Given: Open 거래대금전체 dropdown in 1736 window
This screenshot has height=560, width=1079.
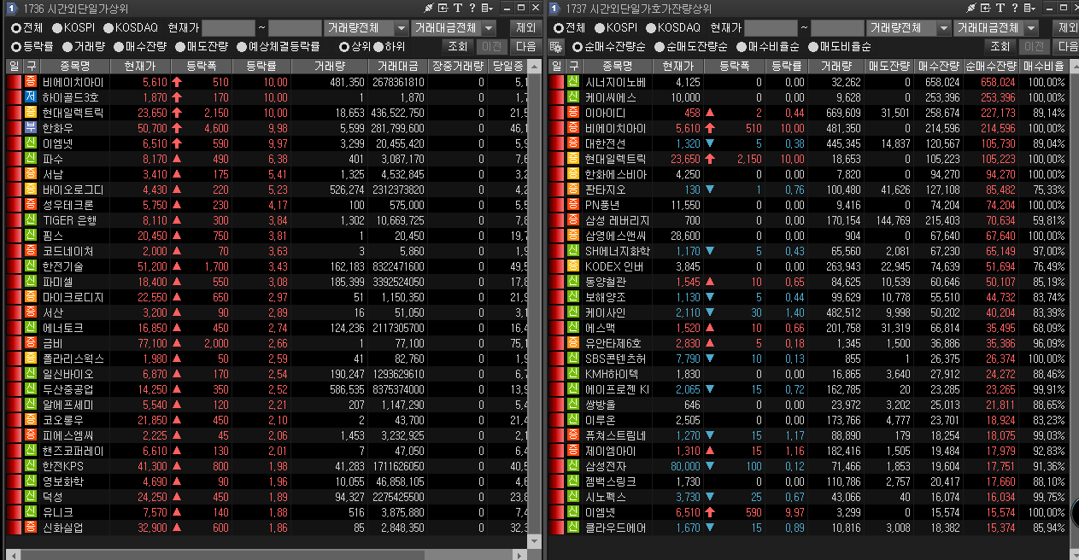Looking at the screenshot, I should click(x=454, y=28).
